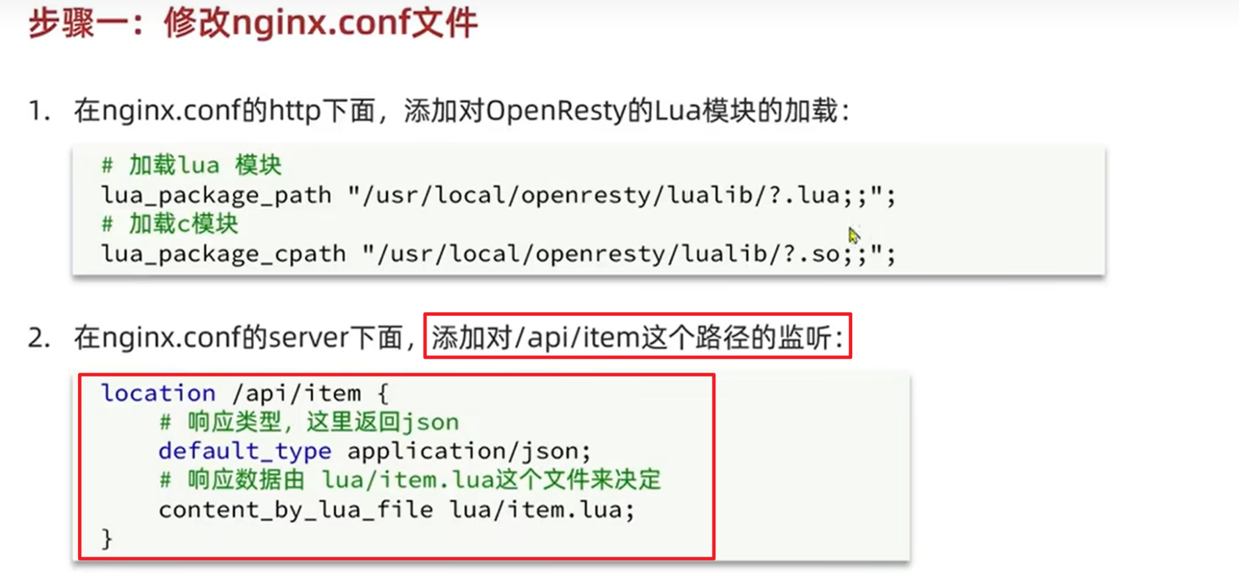
Task: Click the red-boxed text 添加对/api/item这个路径的监听
Action: [637, 337]
